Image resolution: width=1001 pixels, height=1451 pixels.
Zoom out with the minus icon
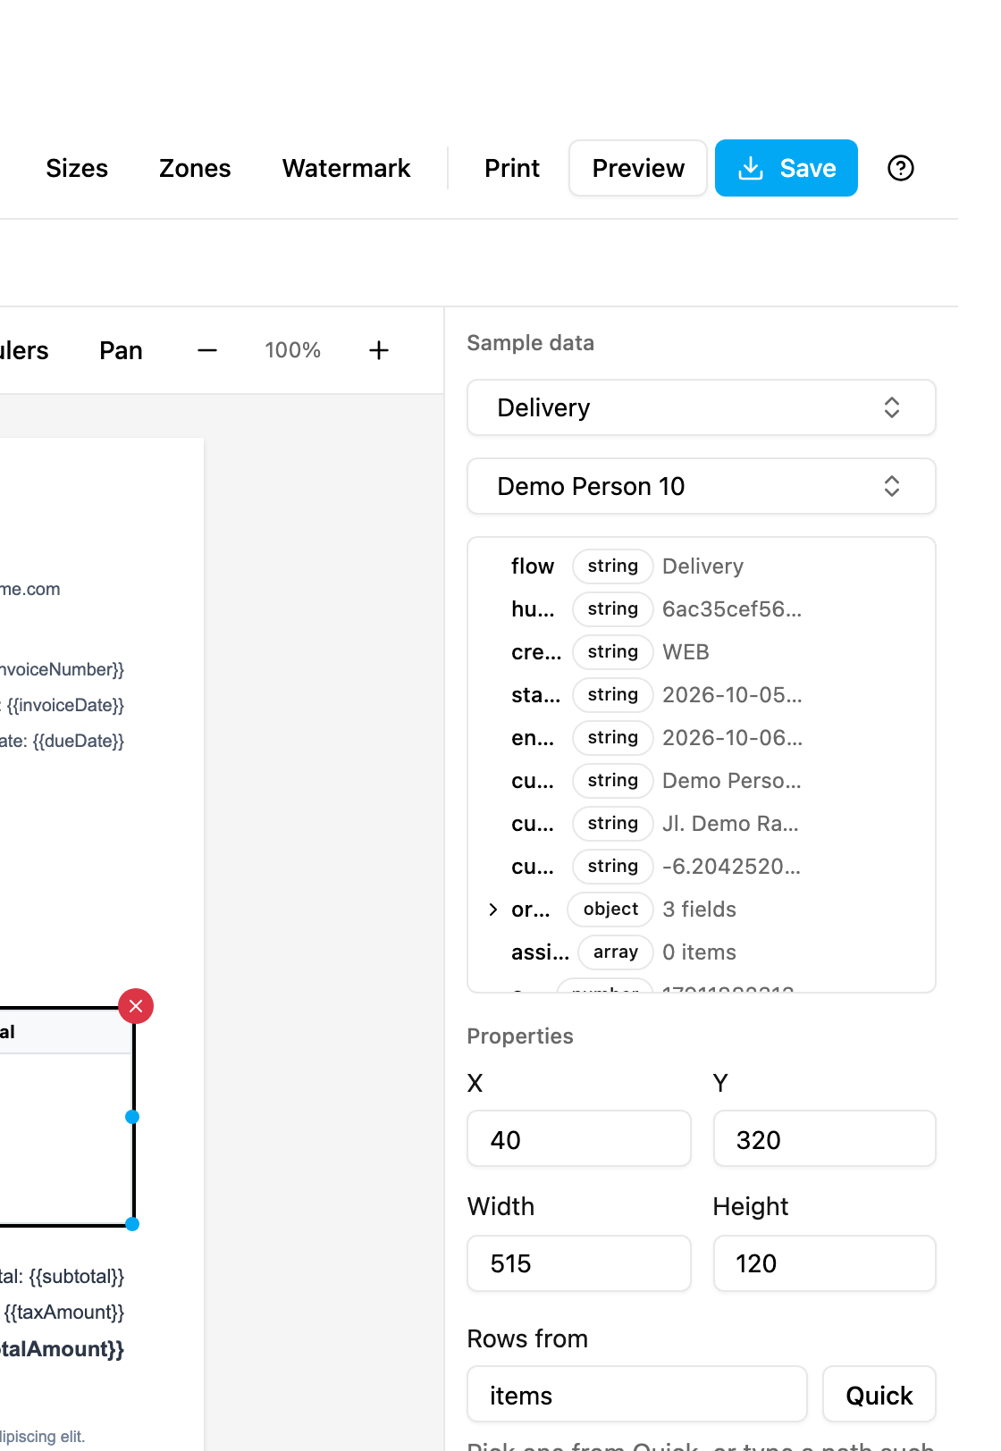coord(207,350)
